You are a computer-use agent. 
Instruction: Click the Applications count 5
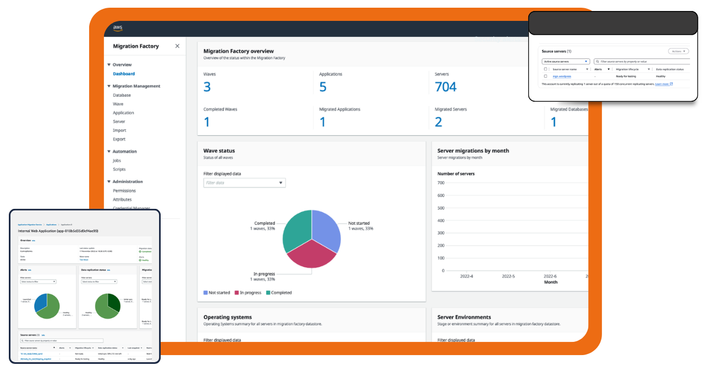click(x=322, y=87)
